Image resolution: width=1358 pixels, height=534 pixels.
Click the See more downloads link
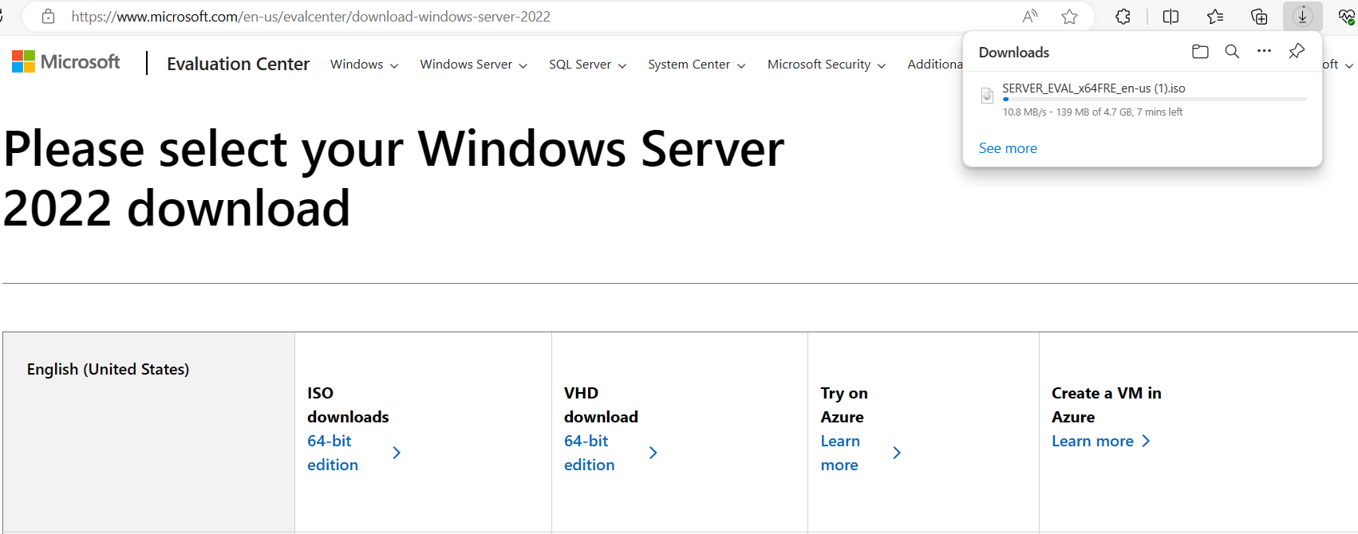1008,148
